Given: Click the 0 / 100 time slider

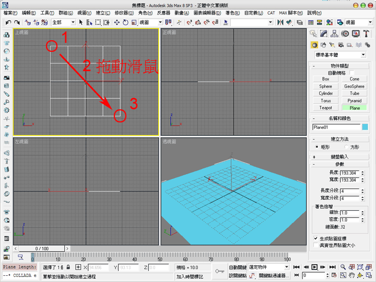Looking at the screenshot, I should pos(42,249).
